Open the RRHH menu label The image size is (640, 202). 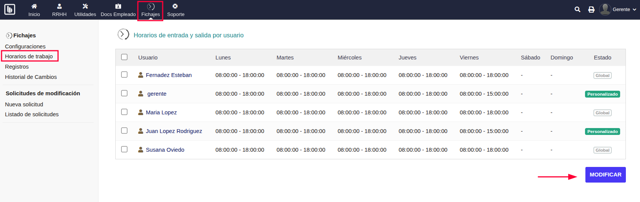coord(59,14)
